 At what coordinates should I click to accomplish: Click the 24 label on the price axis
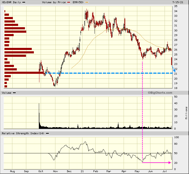pyautogui.click(x=176, y=59)
